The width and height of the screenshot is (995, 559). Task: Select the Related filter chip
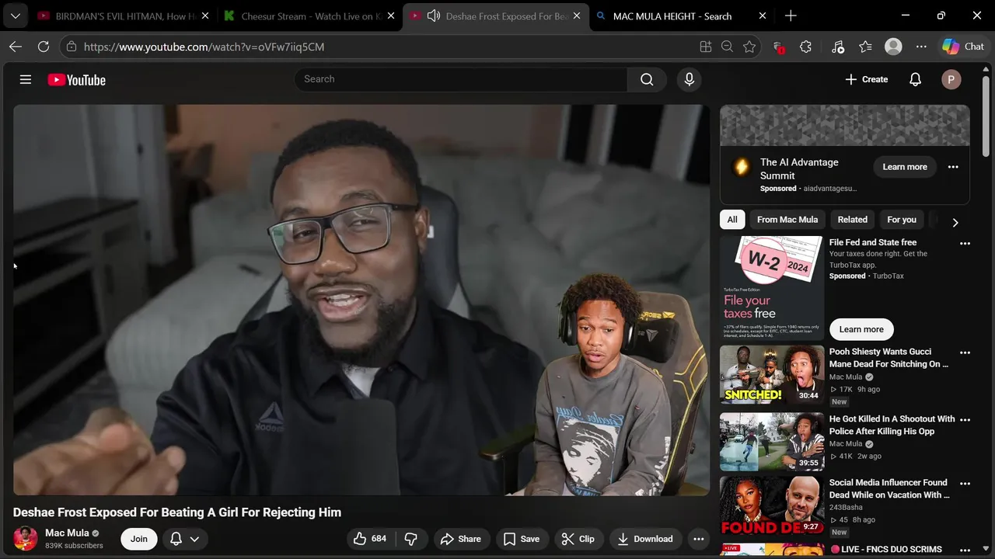853,220
